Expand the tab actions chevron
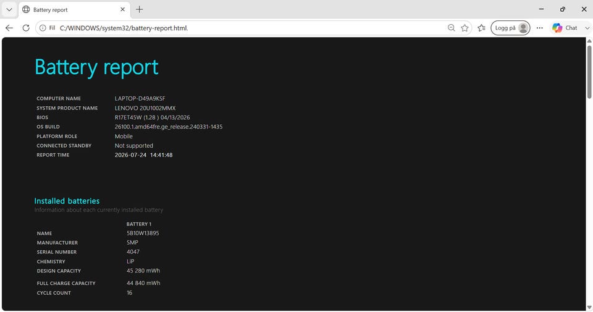Image resolution: width=593 pixels, height=312 pixels. 9,9
